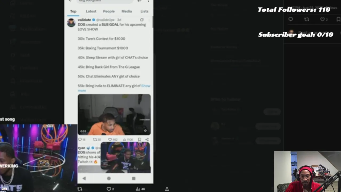Screen dimensions: 341x192
Task: Click 45k: Bring Back Girl From The G League
Action: (109, 67)
